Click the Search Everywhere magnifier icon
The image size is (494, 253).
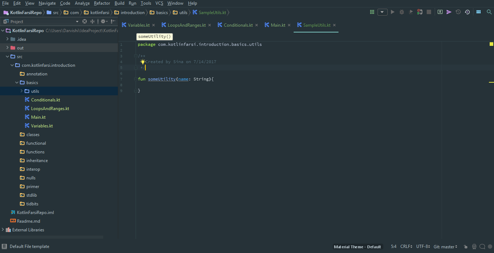(489, 12)
